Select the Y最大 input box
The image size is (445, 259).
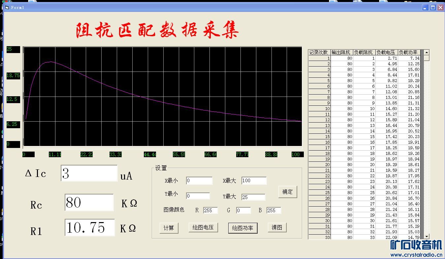click(253, 197)
